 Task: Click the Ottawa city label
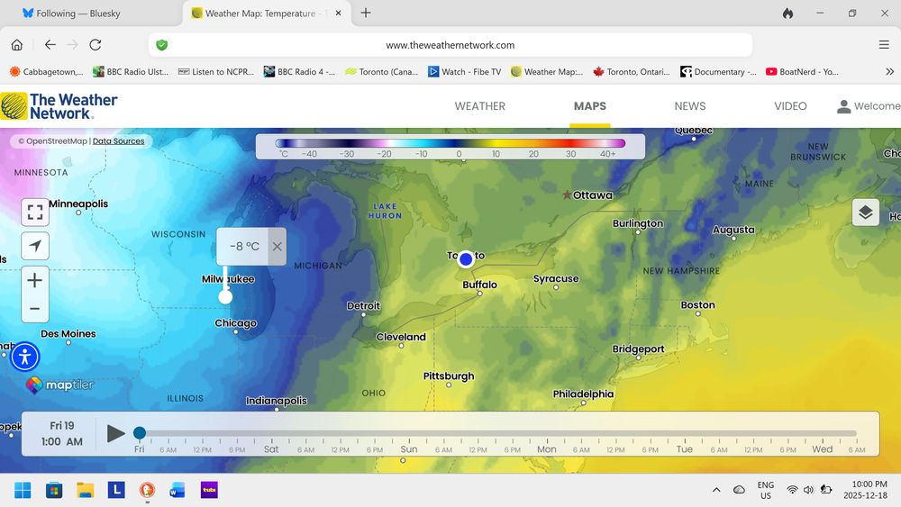coord(593,195)
